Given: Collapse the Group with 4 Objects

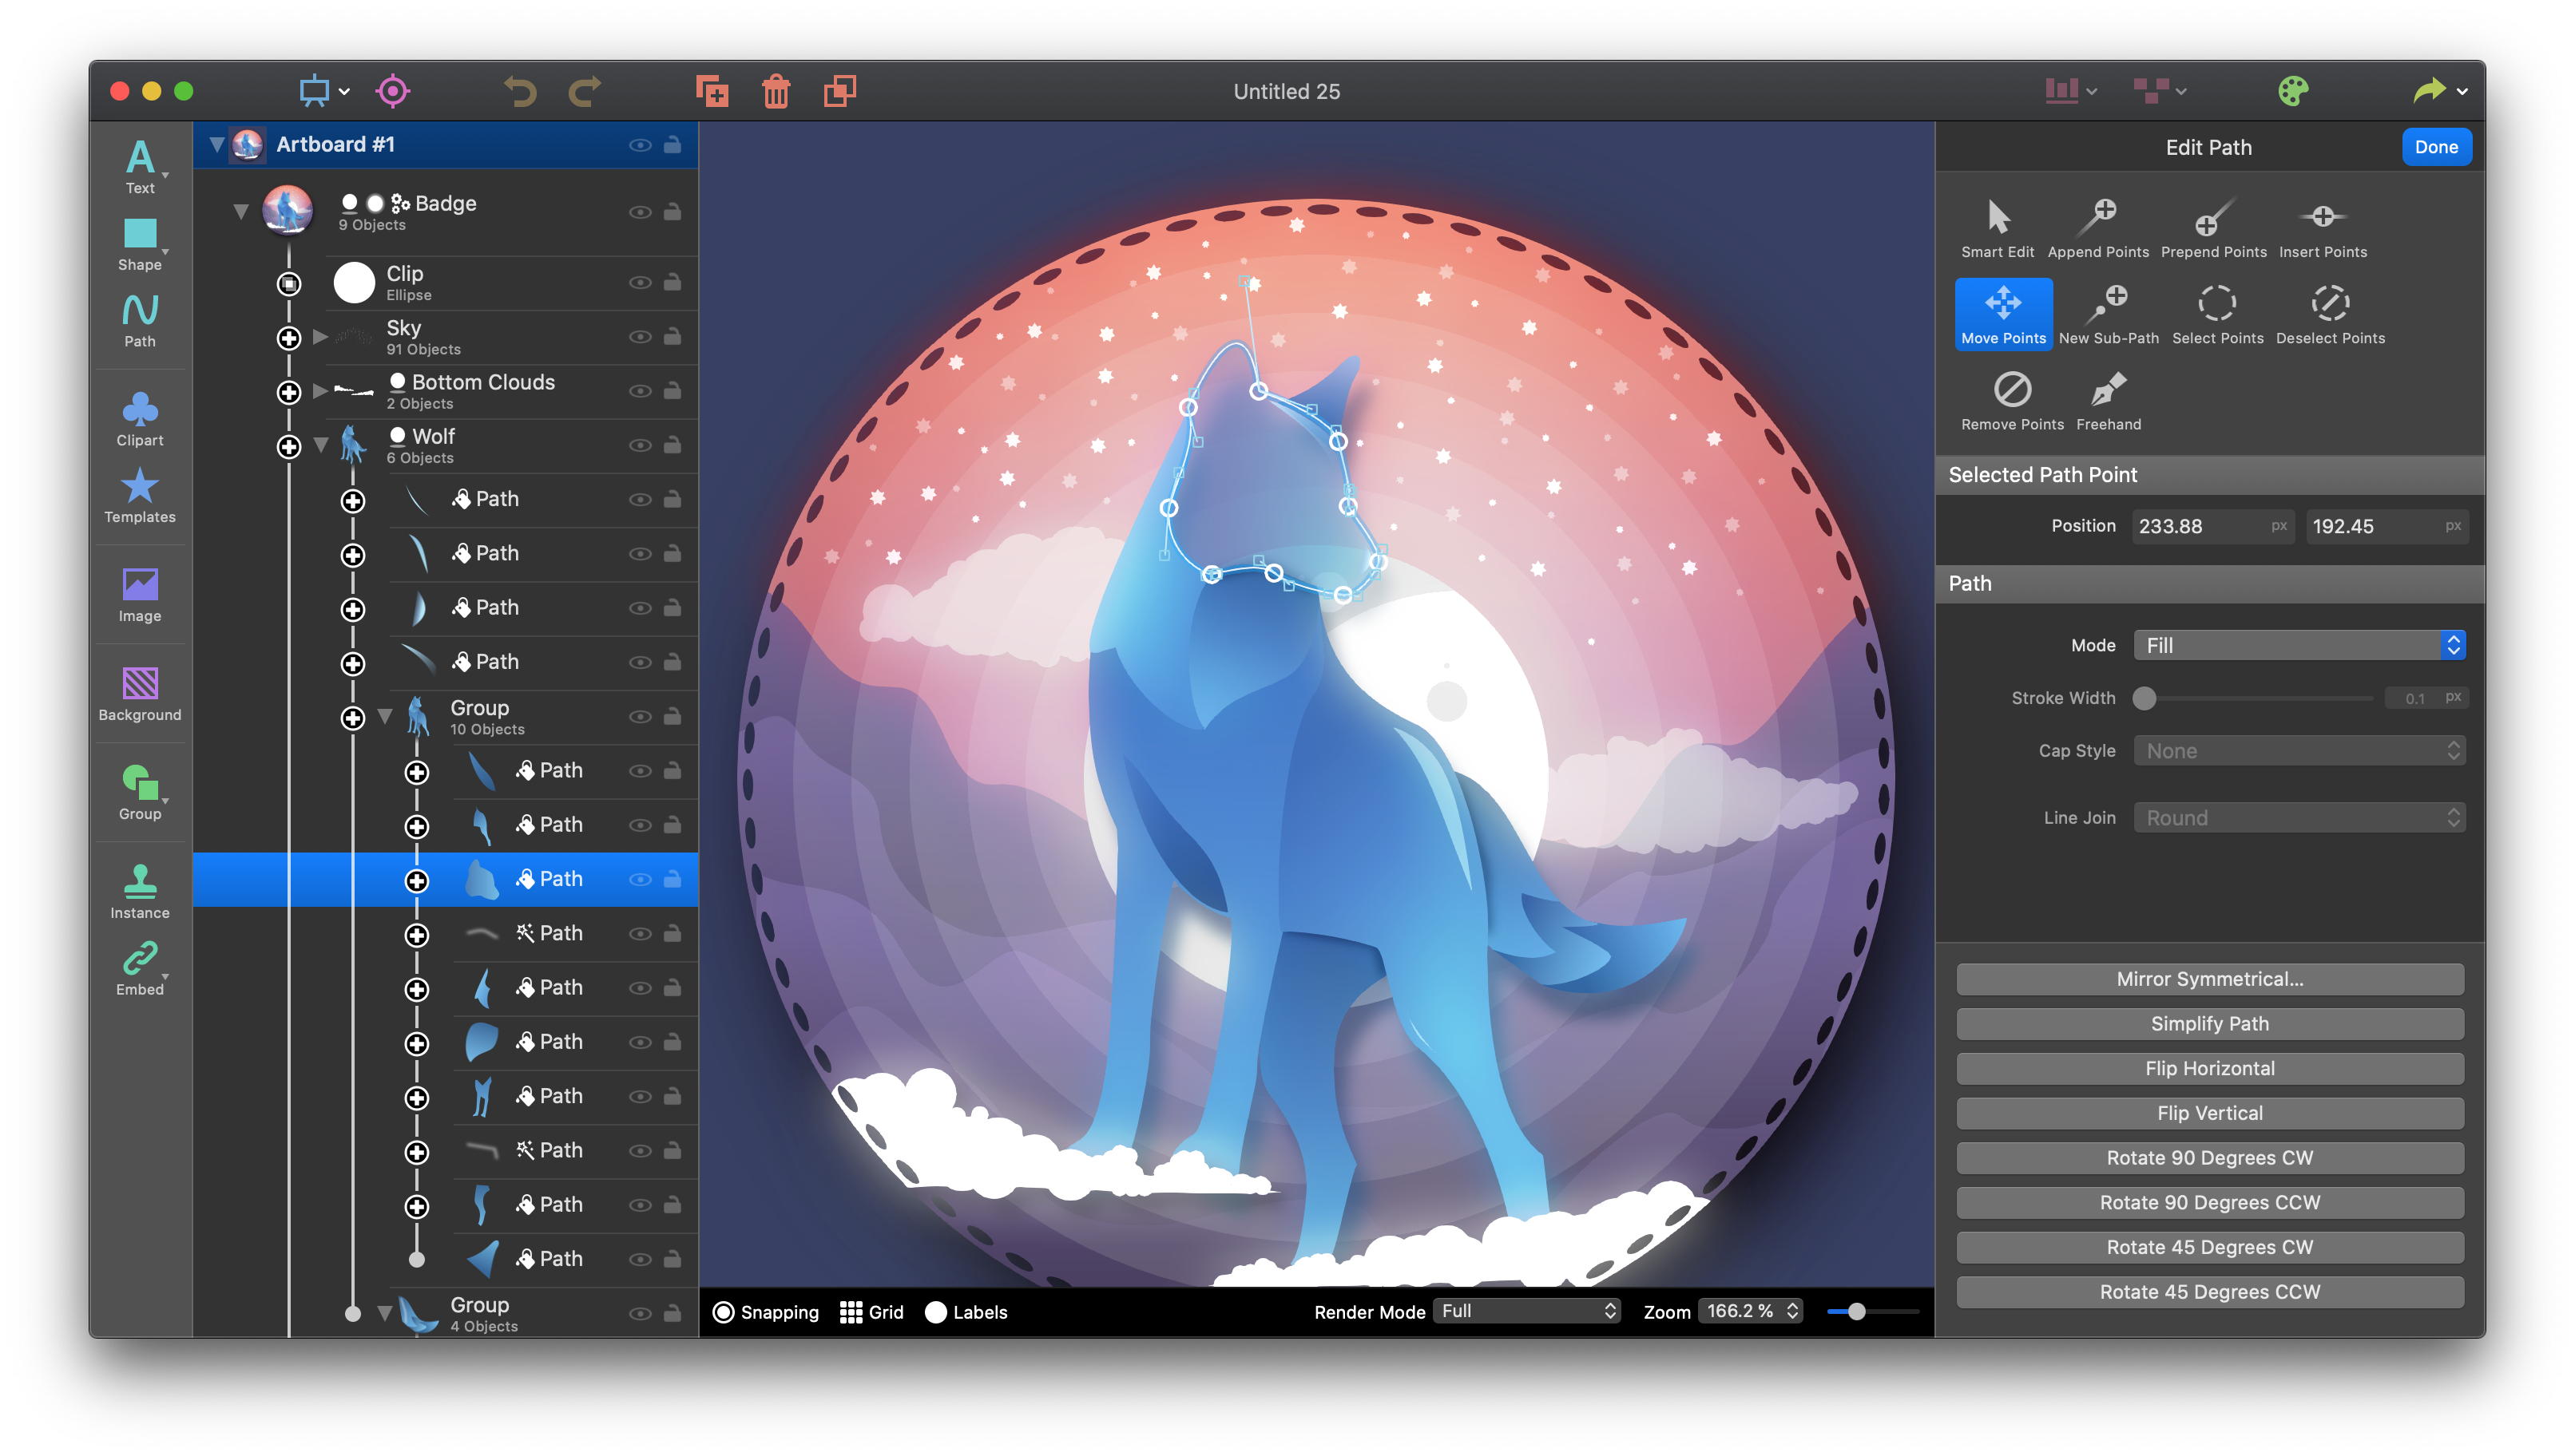Looking at the screenshot, I should click(x=384, y=1313).
